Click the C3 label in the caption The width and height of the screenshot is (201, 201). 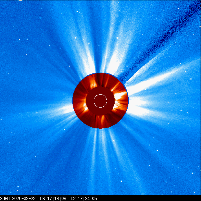click(42, 199)
